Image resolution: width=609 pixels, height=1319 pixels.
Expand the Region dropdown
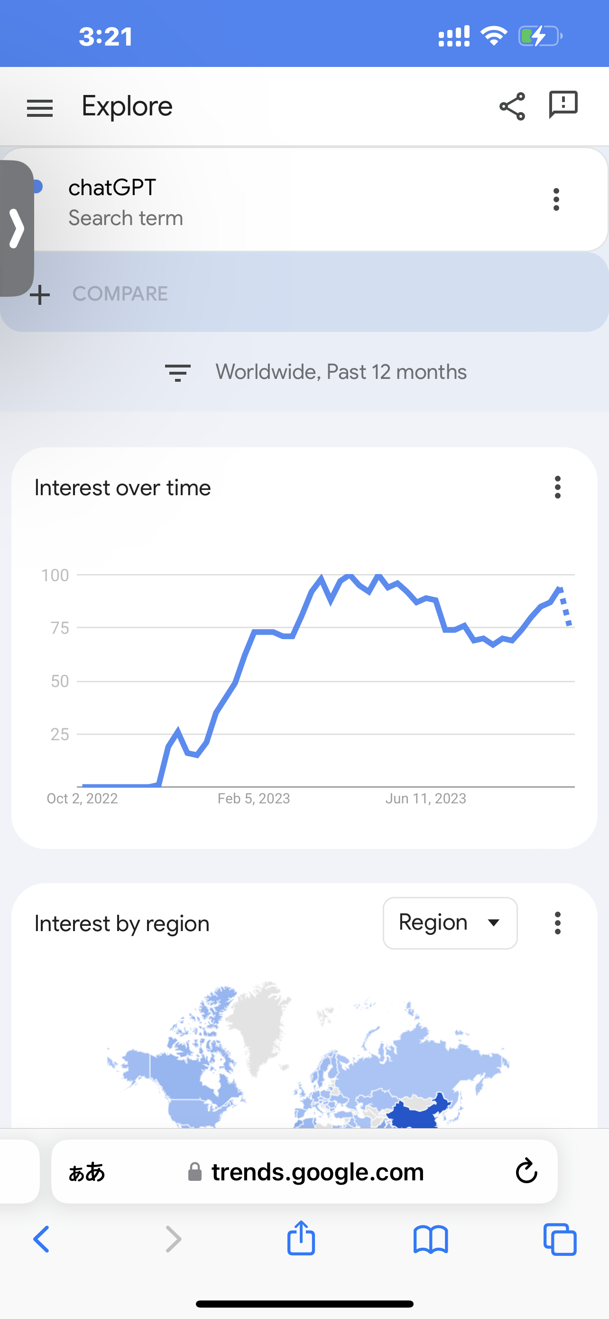coord(450,923)
